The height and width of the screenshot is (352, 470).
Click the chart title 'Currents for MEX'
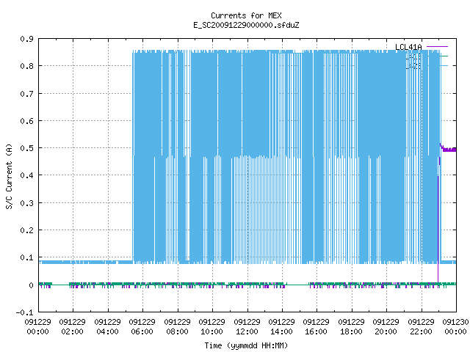246,15
